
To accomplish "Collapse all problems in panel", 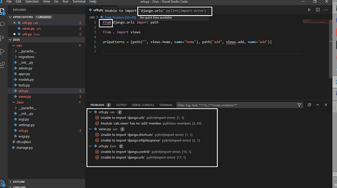I will (x=309, y=105).
